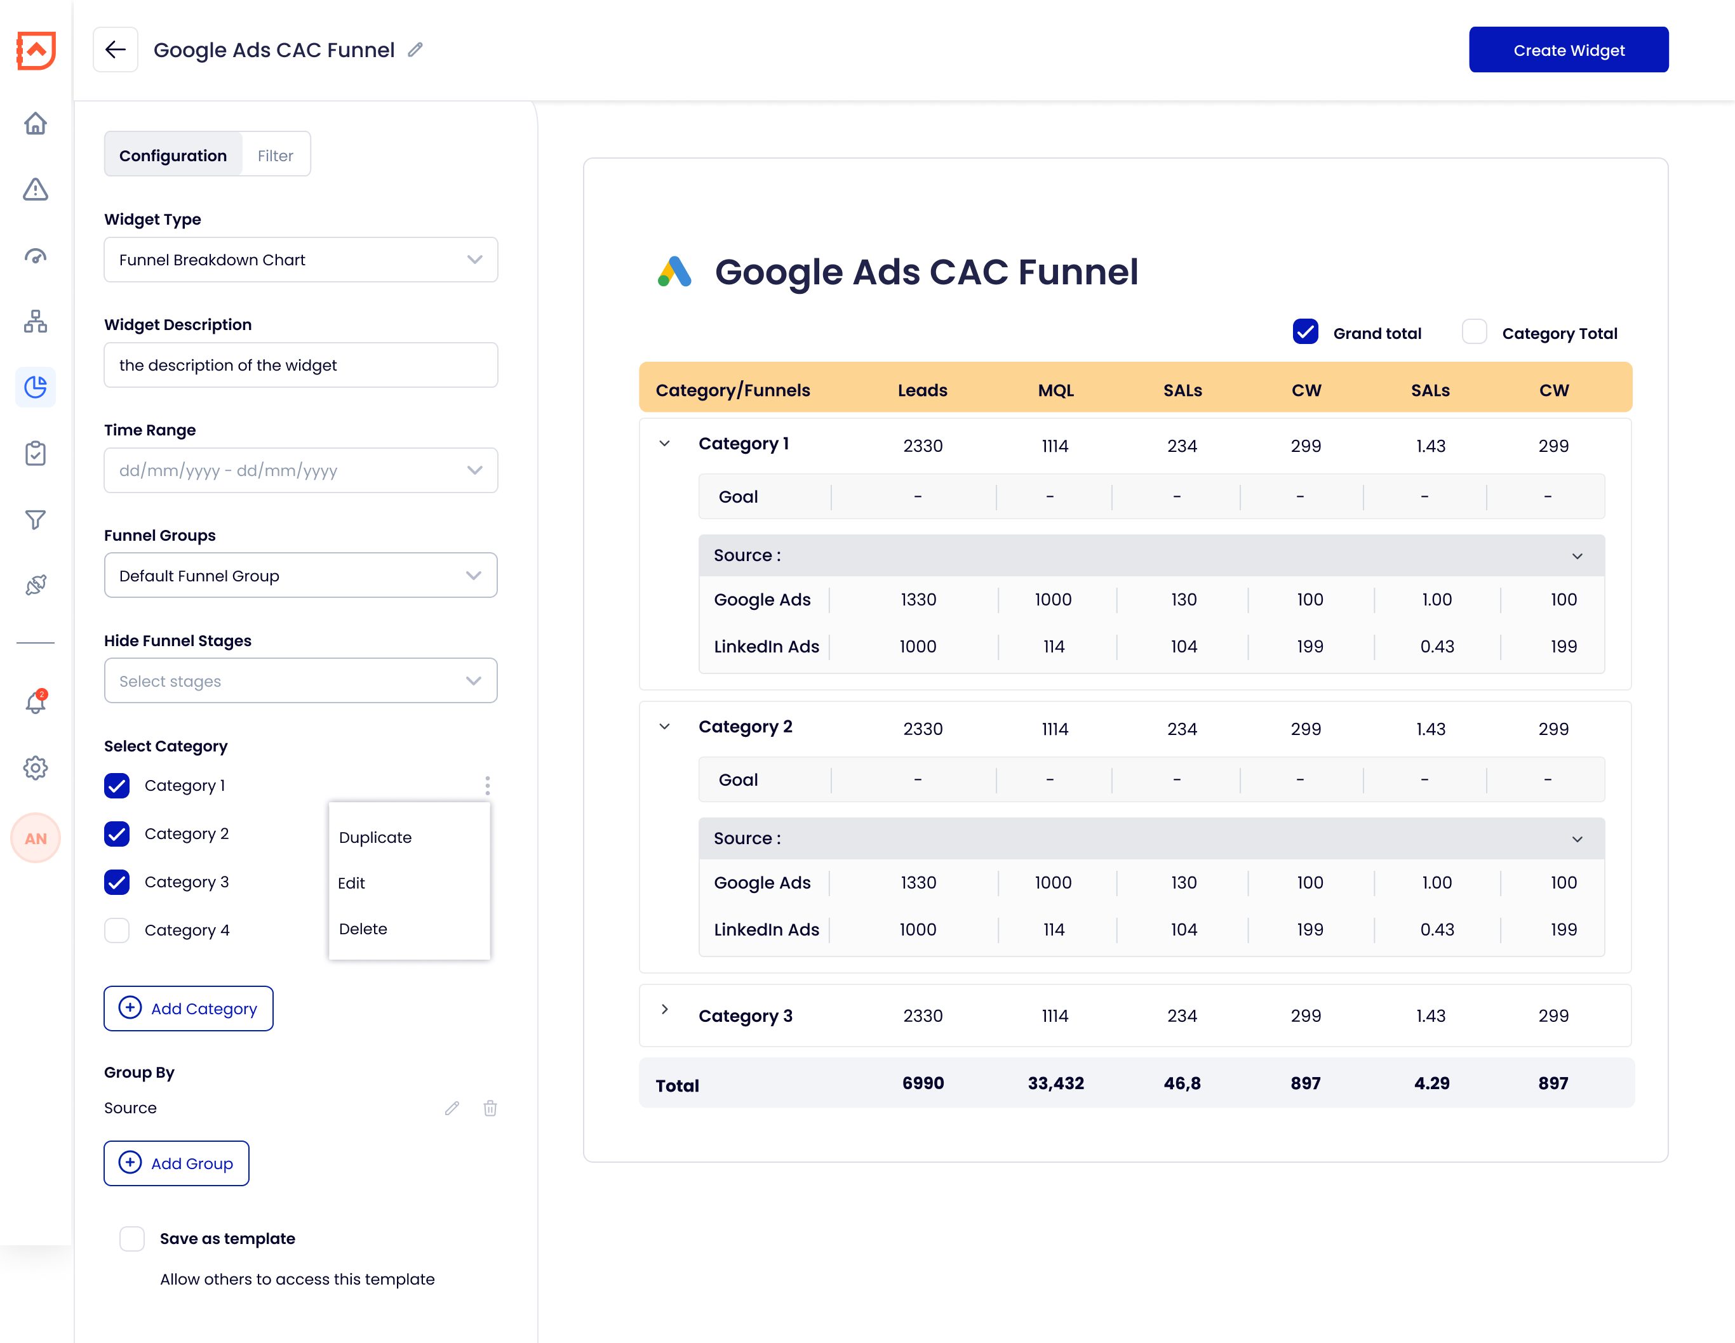Screen dimensions: 1735x1343
Task: Click Goal row under Category 2
Action: (x=1151, y=779)
